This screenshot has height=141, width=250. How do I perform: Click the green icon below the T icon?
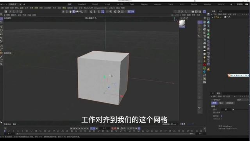208,30
